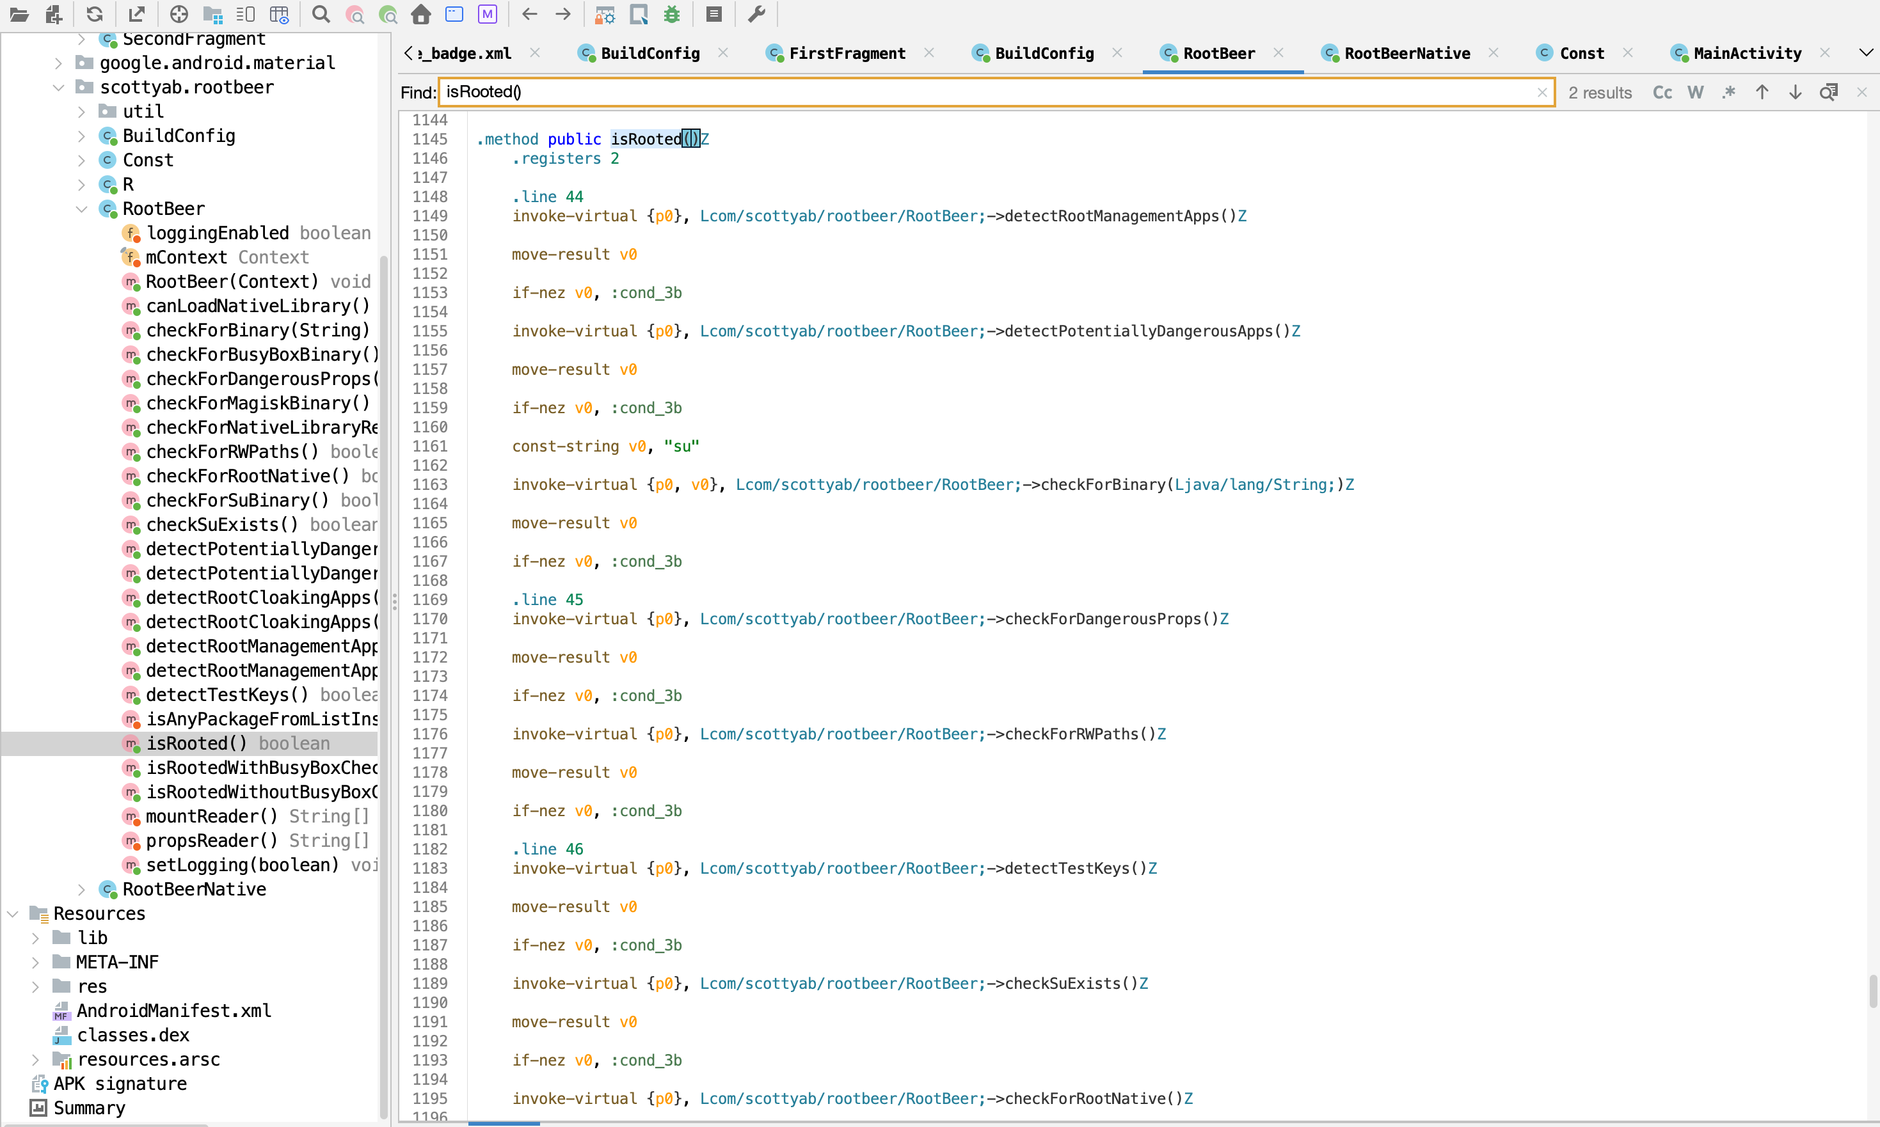
Task: Navigate forward with right arrow
Action: tap(563, 15)
